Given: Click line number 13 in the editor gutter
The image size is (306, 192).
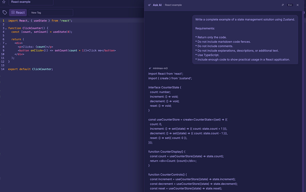Looking at the screenshot, I should [3, 66].
